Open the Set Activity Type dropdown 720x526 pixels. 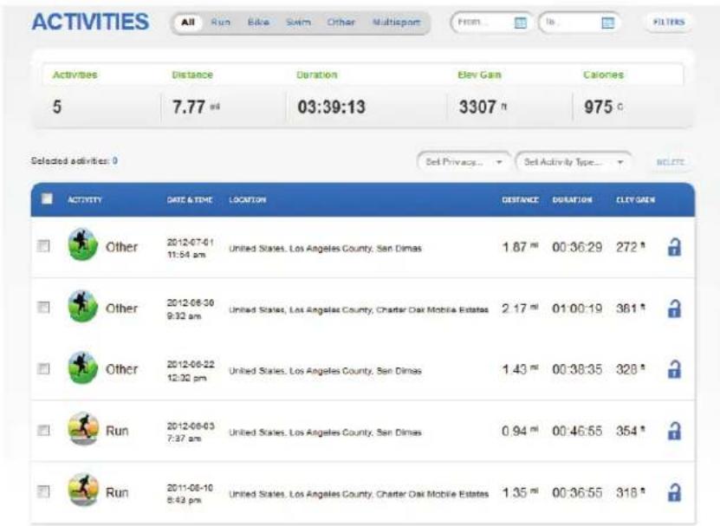pos(574,162)
